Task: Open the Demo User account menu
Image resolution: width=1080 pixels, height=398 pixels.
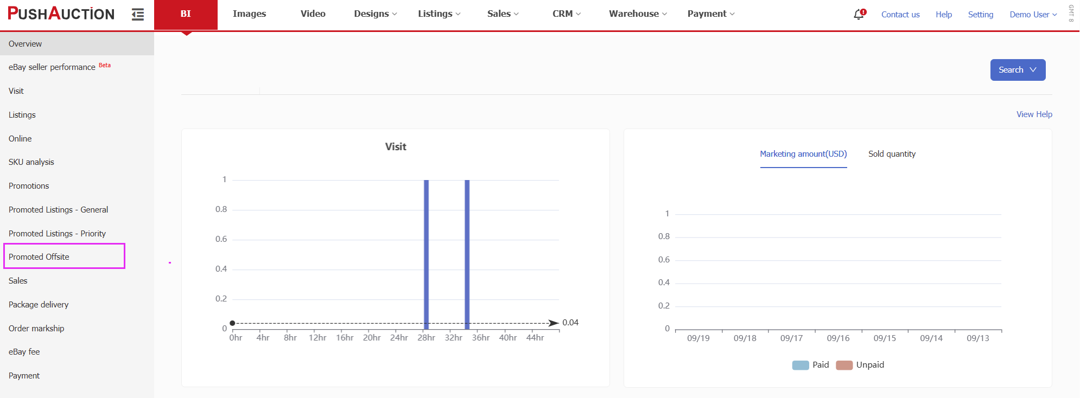Action: pyautogui.click(x=1033, y=15)
